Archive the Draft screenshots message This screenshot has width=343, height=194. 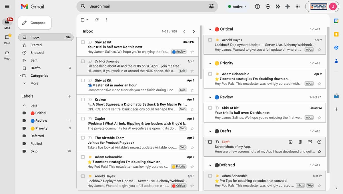pyautogui.click(x=290, y=142)
